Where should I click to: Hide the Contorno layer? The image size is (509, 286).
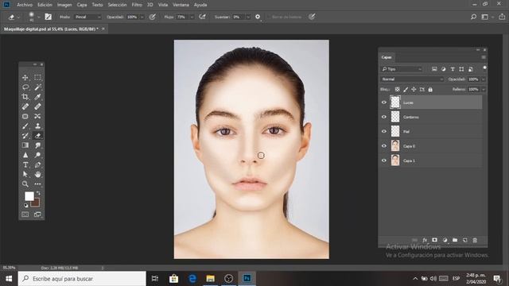tap(384, 117)
